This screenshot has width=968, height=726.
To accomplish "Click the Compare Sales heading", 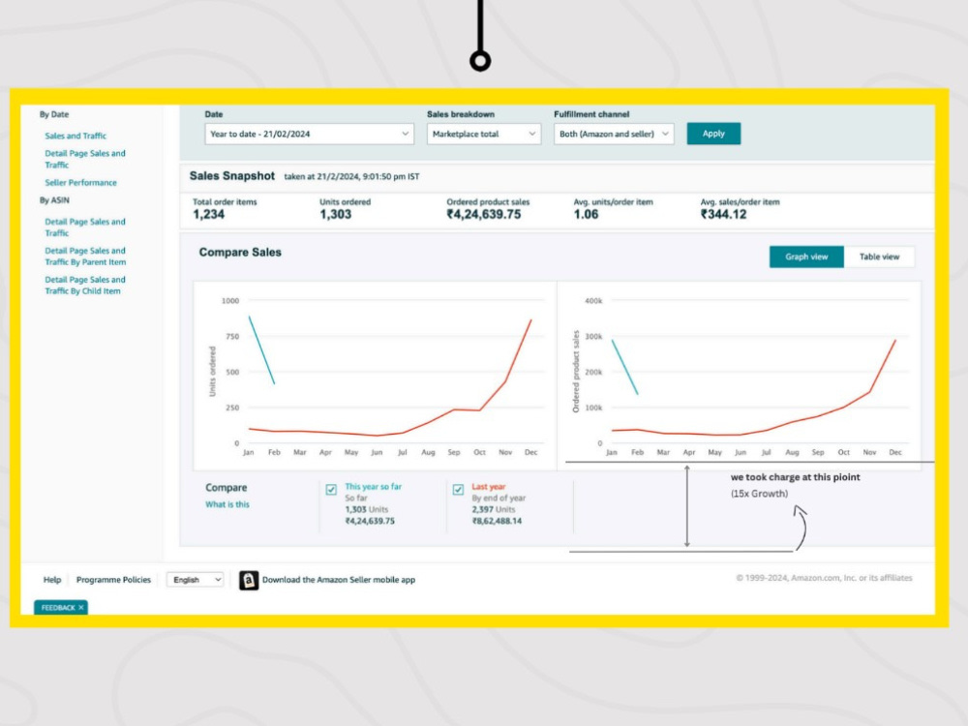I will click(x=240, y=253).
